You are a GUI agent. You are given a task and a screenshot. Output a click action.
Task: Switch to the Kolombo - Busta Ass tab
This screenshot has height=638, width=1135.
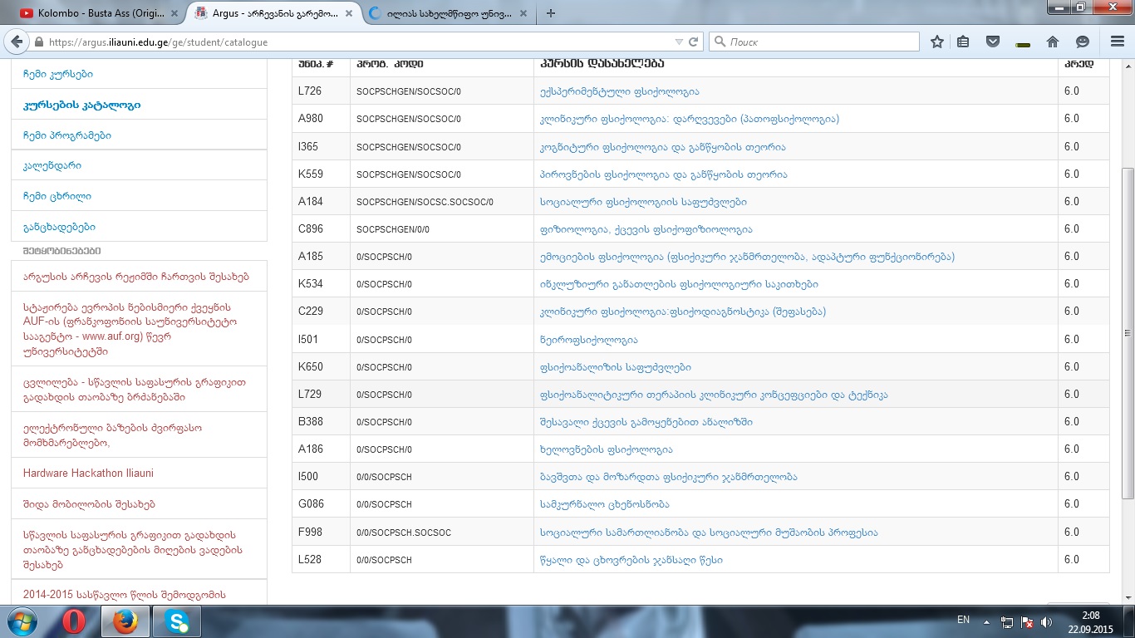point(93,12)
